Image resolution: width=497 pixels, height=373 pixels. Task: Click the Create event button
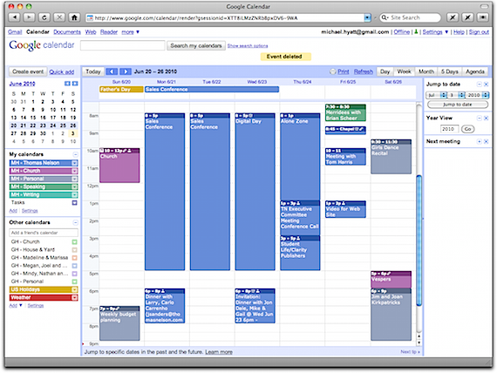tap(28, 71)
